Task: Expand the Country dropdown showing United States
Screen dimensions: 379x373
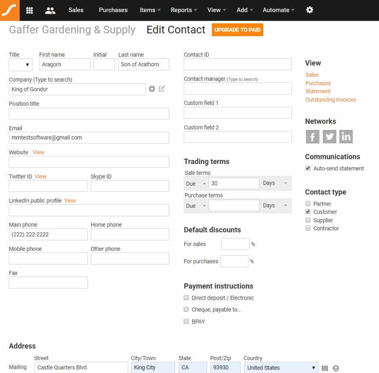Action: tap(281, 368)
